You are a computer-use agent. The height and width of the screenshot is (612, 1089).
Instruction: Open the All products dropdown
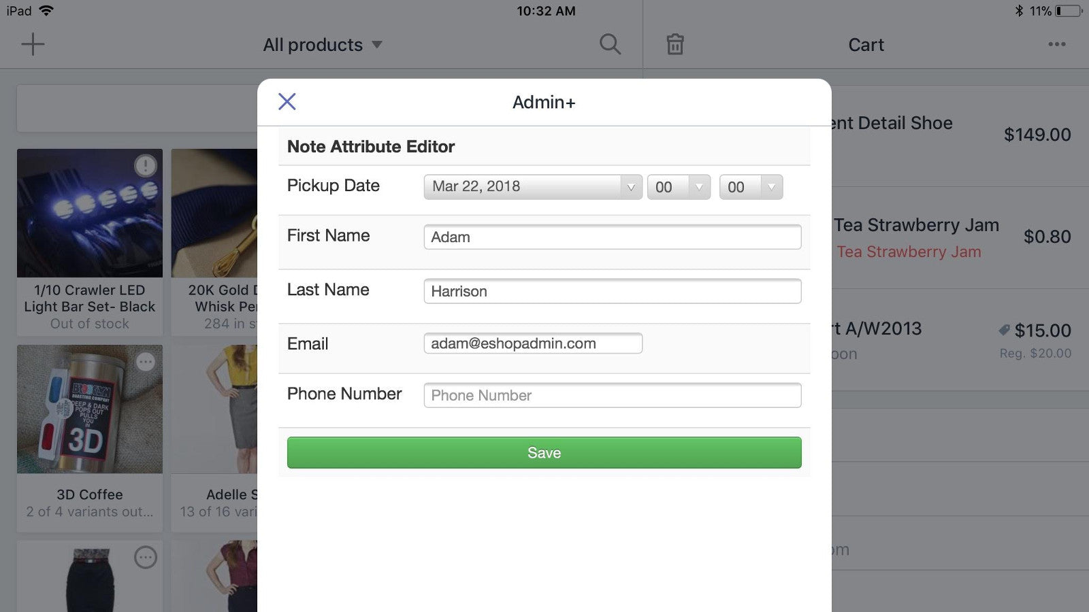(x=323, y=44)
